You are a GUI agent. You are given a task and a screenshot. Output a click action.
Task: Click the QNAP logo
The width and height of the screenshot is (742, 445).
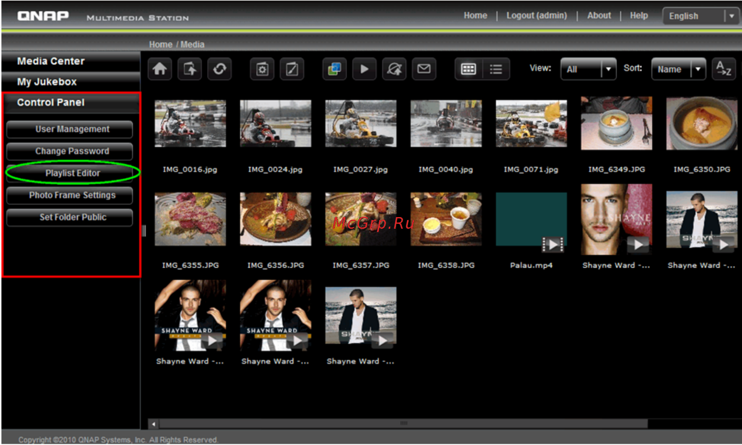pos(43,16)
